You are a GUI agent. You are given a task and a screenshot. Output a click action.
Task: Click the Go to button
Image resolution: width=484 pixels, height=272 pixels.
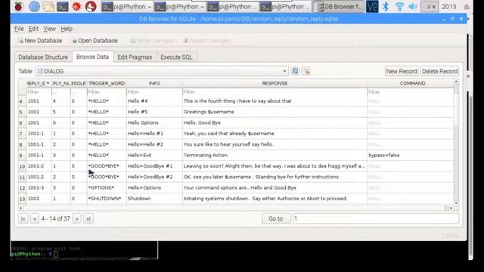(276, 218)
